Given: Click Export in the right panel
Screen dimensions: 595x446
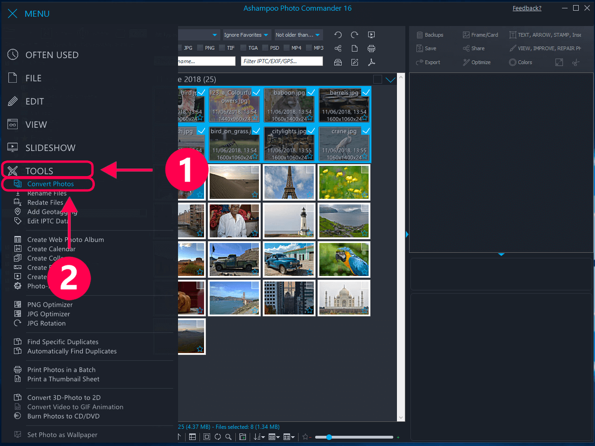Looking at the screenshot, I should point(428,62).
